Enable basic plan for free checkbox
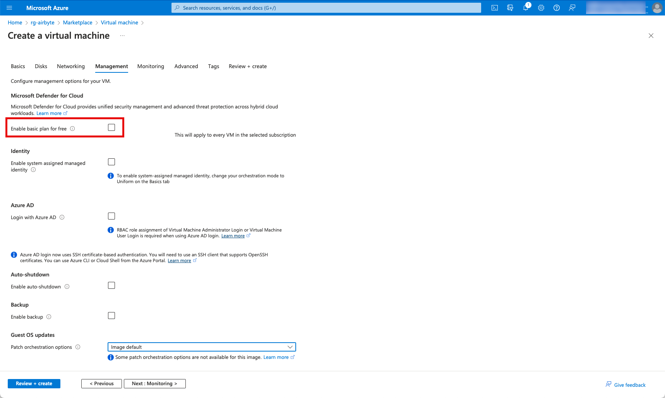Screen dimensions: 665x398 pyautogui.click(x=111, y=127)
